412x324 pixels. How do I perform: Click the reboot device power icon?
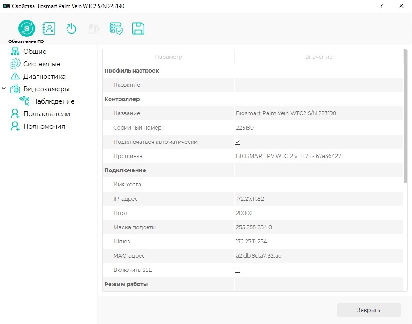[71, 28]
